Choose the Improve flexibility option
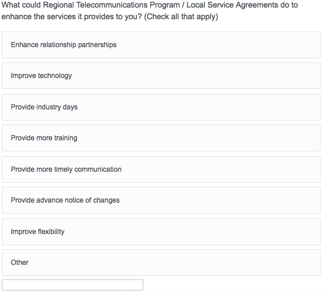Viewport: 324px width, 294px height. (161, 232)
